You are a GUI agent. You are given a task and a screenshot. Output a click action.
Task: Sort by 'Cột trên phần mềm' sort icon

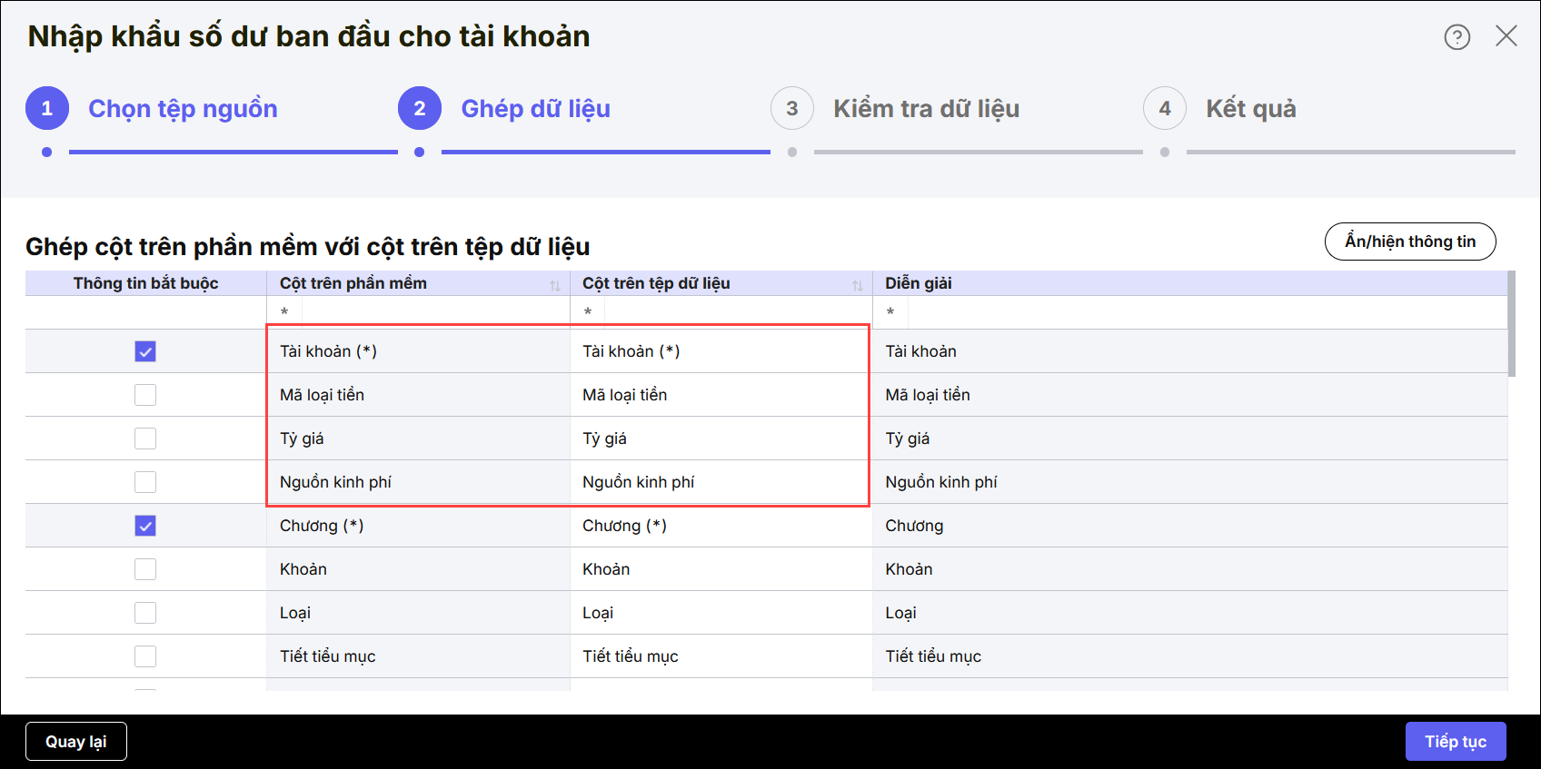click(555, 285)
